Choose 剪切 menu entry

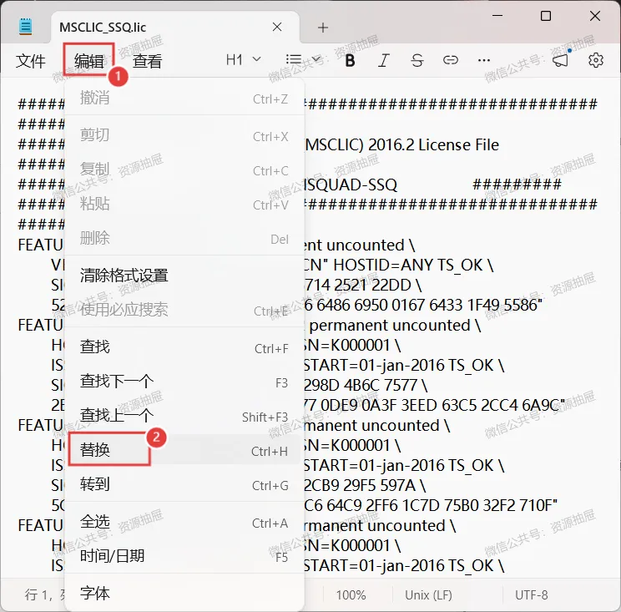pos(184,135)
